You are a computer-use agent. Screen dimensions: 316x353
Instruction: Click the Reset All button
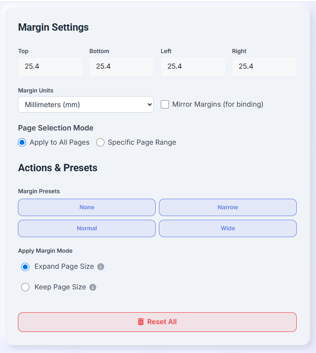157,322
